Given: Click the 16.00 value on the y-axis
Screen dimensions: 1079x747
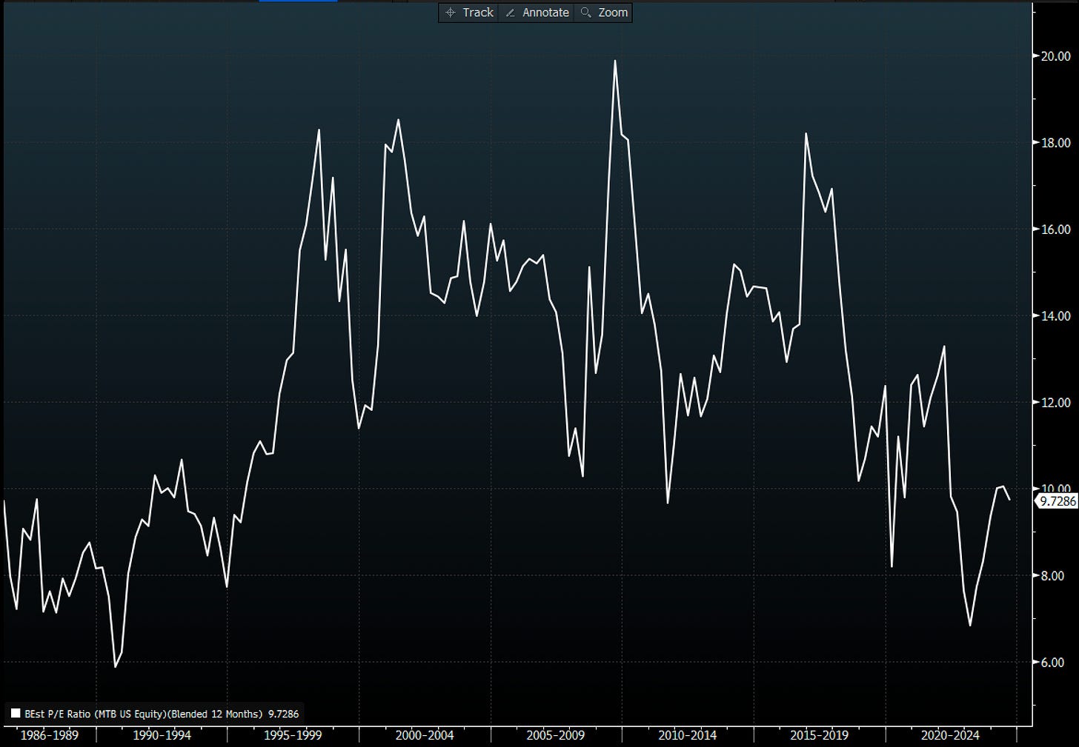Looking at the screenshot, I should click(1055, 230).
